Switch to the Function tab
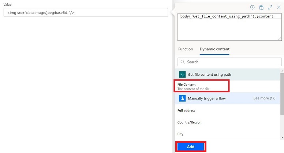 186,49
